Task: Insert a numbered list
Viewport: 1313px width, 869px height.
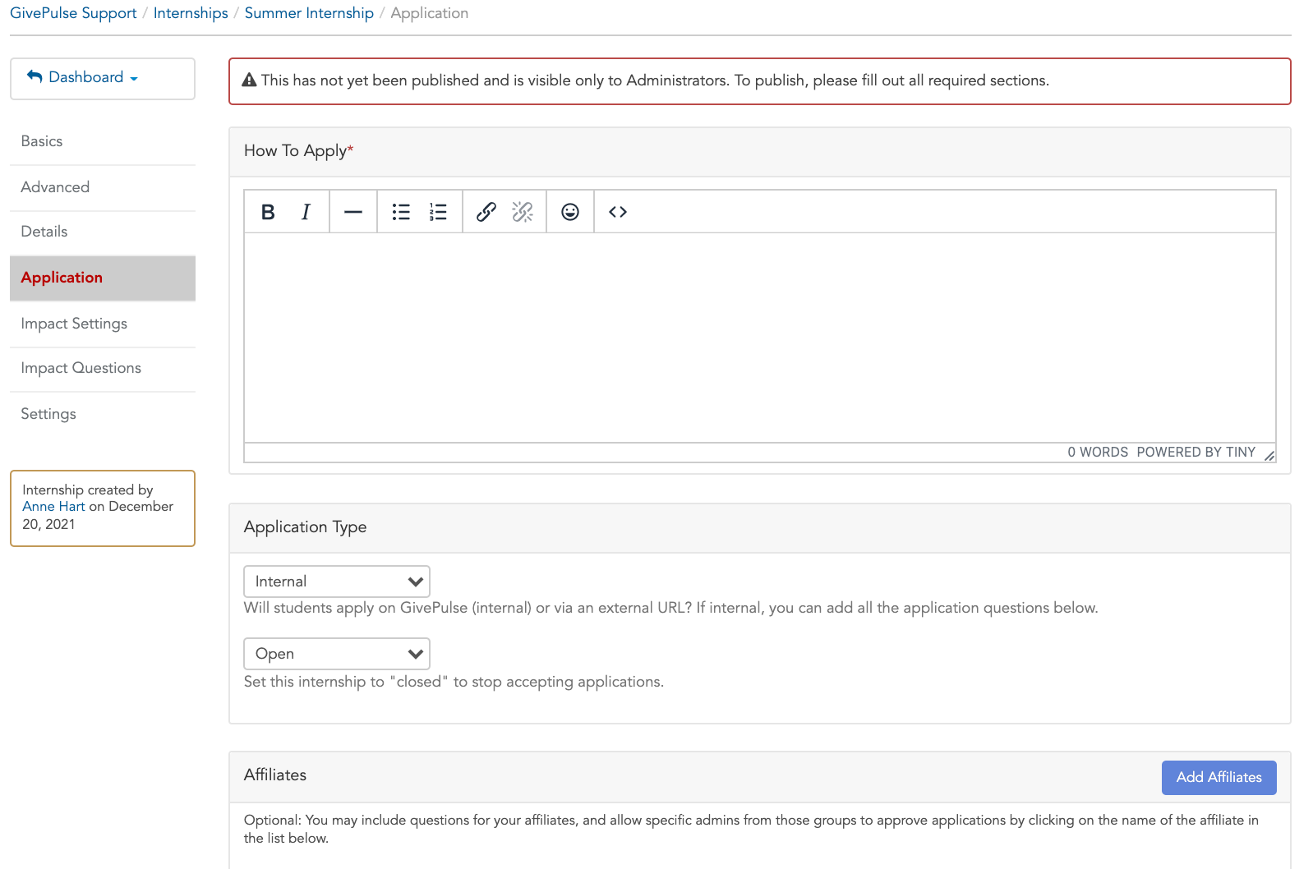Action: [438, 212]
